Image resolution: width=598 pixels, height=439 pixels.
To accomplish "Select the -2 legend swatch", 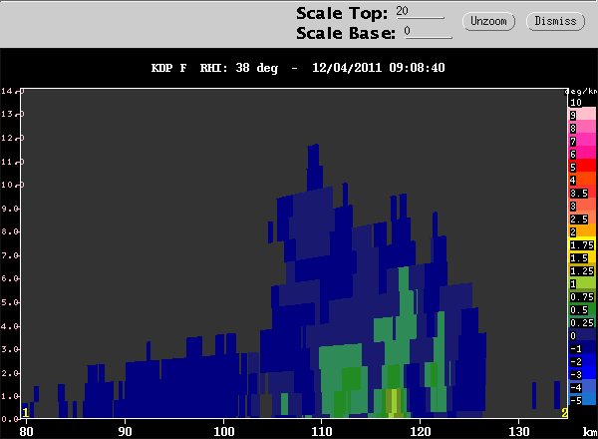I will tap(582, 361).
